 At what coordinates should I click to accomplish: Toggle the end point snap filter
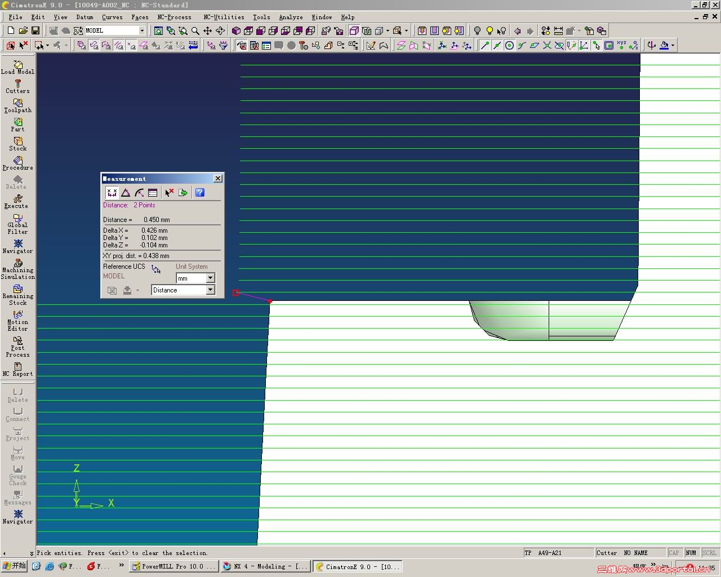tap(484, 45)
